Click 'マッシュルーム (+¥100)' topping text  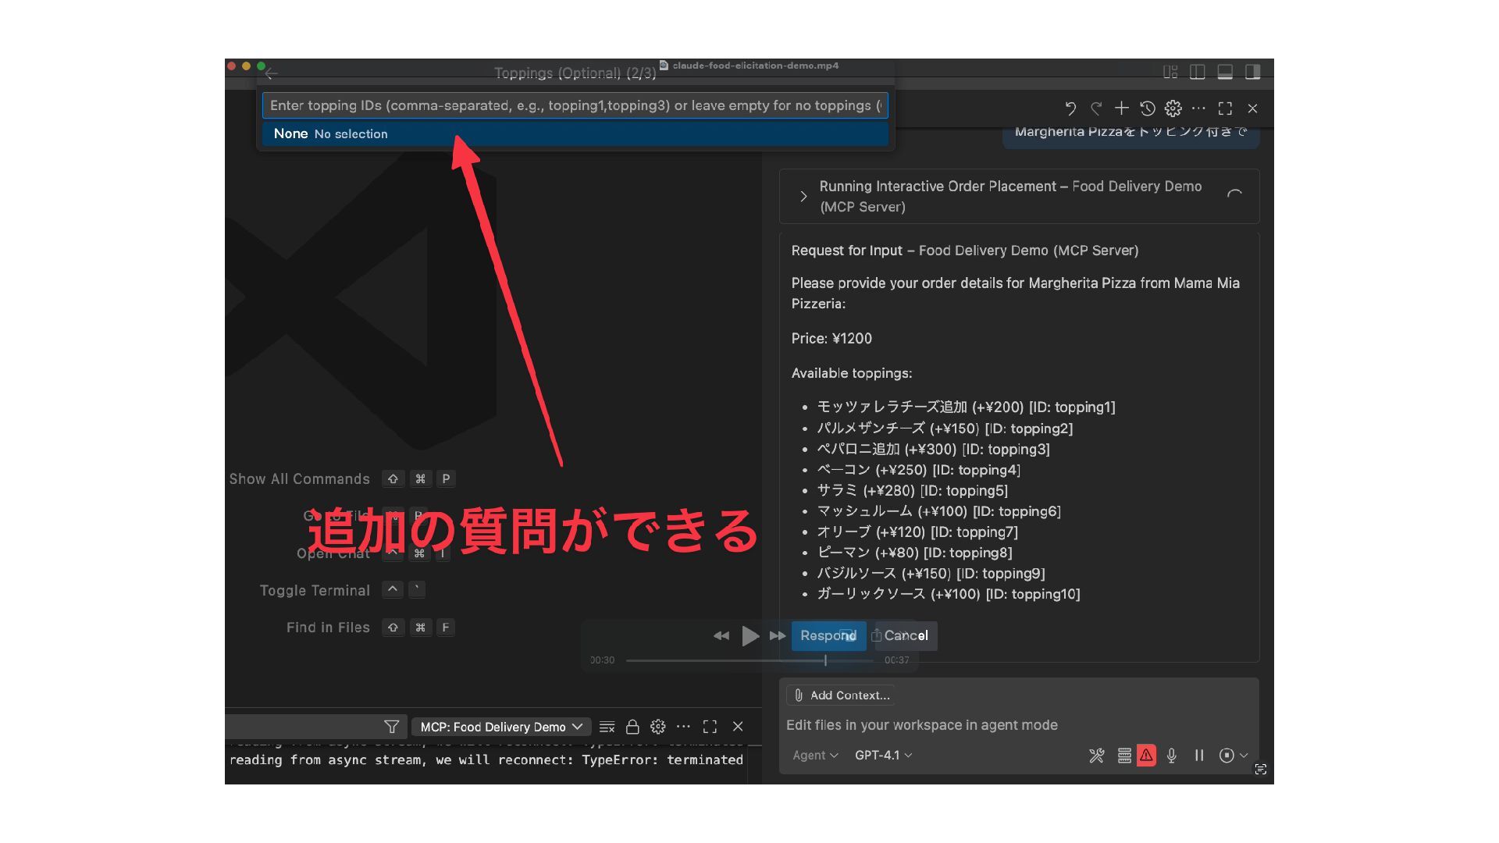(x=892, y=511)
